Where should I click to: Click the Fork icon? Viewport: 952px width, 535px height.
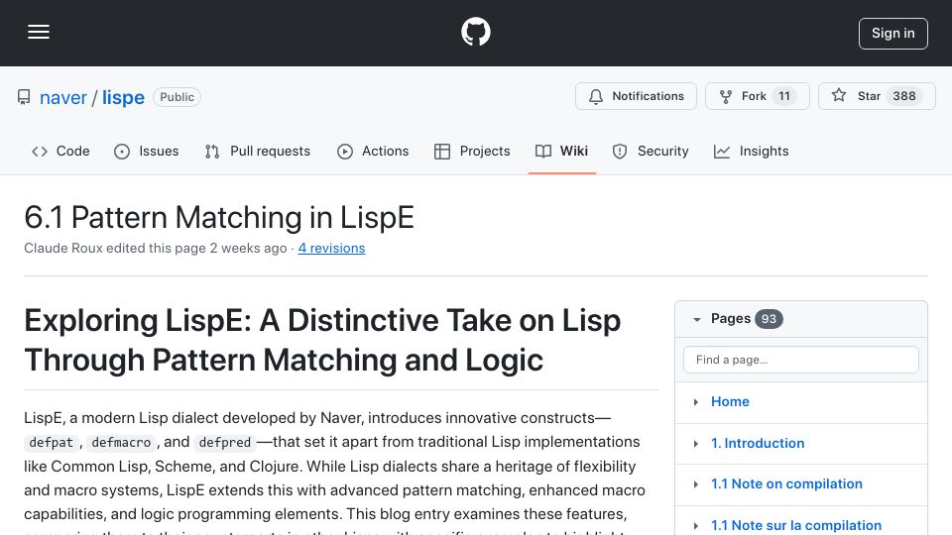pyautogui.click(x=726, y=96)
